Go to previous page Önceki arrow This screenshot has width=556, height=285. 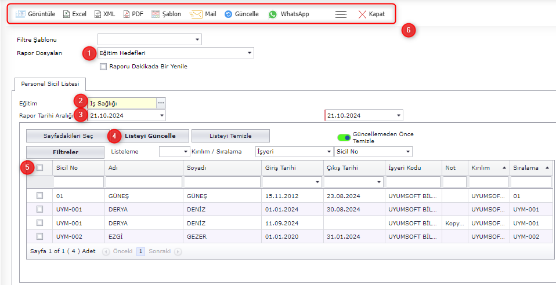point(106,251)
